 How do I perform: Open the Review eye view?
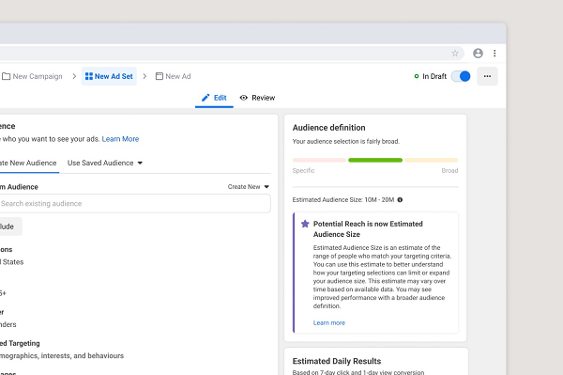pyautogui.click(x=257, y=98)
